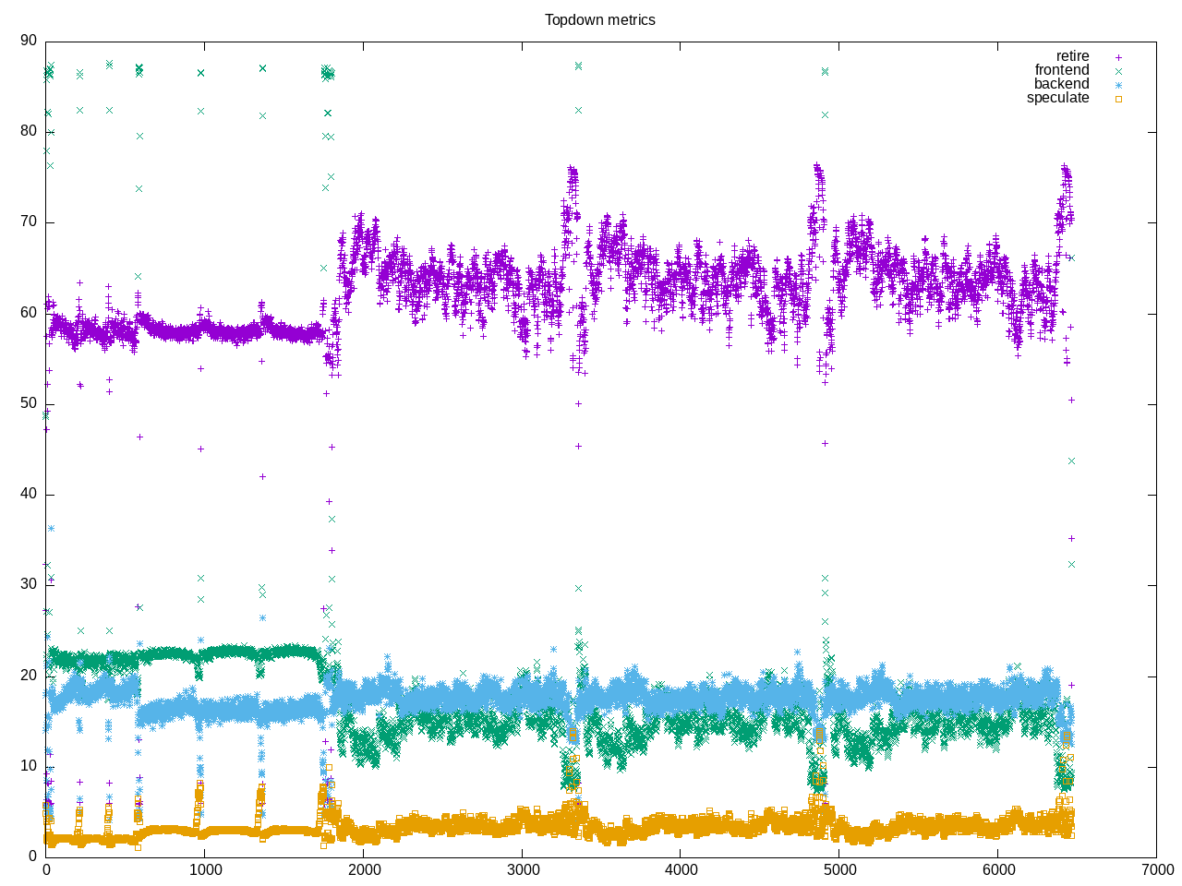Image resolution: width=1182 pixels, height=886 pixels.
Task: Click the 90 label on the y-axis
Action: click(29, 41)
